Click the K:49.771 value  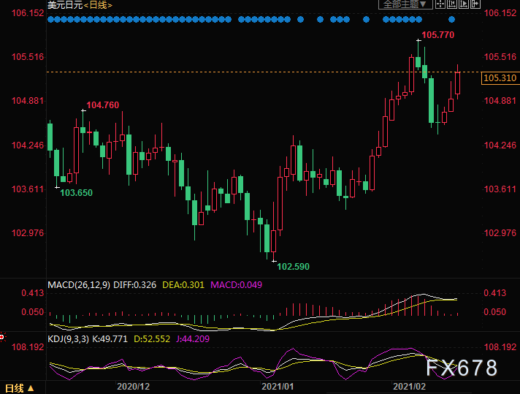pos(110,339)
